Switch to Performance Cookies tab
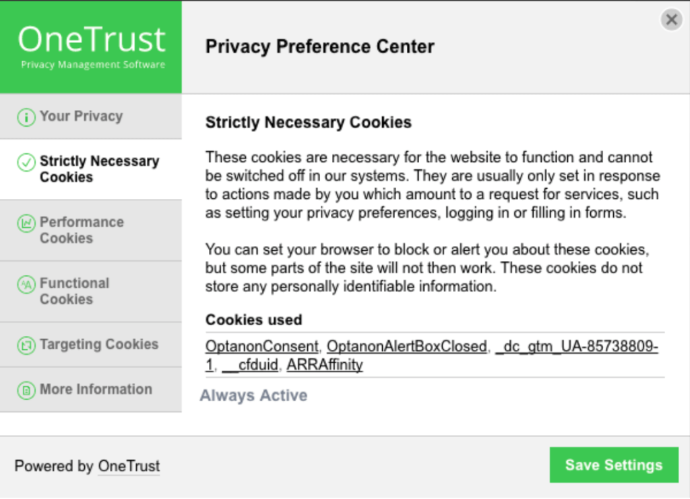The image size is (690, 499). click(91, 231)
